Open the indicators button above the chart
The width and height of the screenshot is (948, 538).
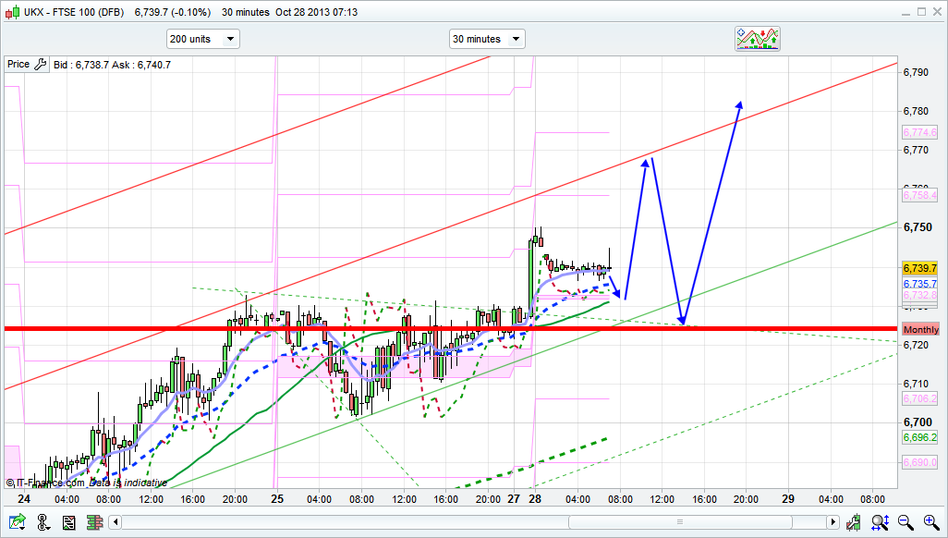pyautogui.click(x=758, y=39)
